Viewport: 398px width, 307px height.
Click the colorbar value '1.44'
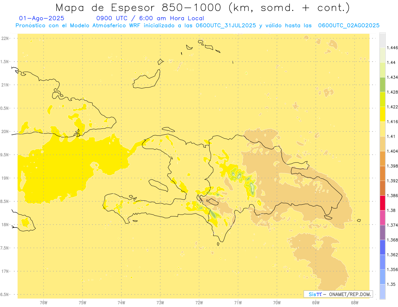click(x=391, y=63)
